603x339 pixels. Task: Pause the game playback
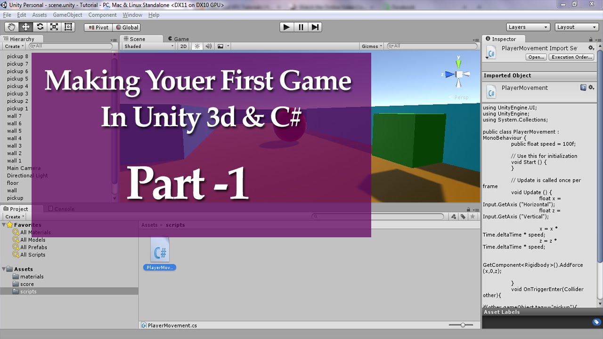point(301,27)
